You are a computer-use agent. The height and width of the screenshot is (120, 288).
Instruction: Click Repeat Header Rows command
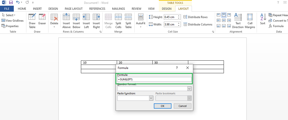278,15
